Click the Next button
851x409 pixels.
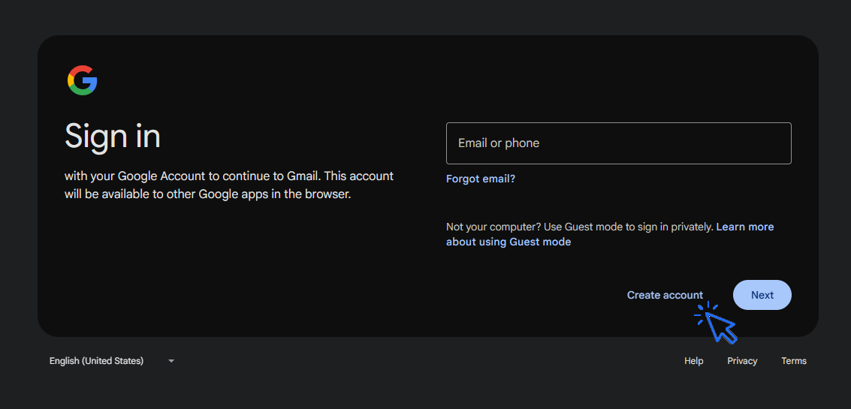point(762,295)
